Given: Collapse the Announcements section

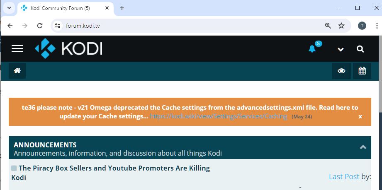Looking at the screenshot, I should [x=363, y=147].
